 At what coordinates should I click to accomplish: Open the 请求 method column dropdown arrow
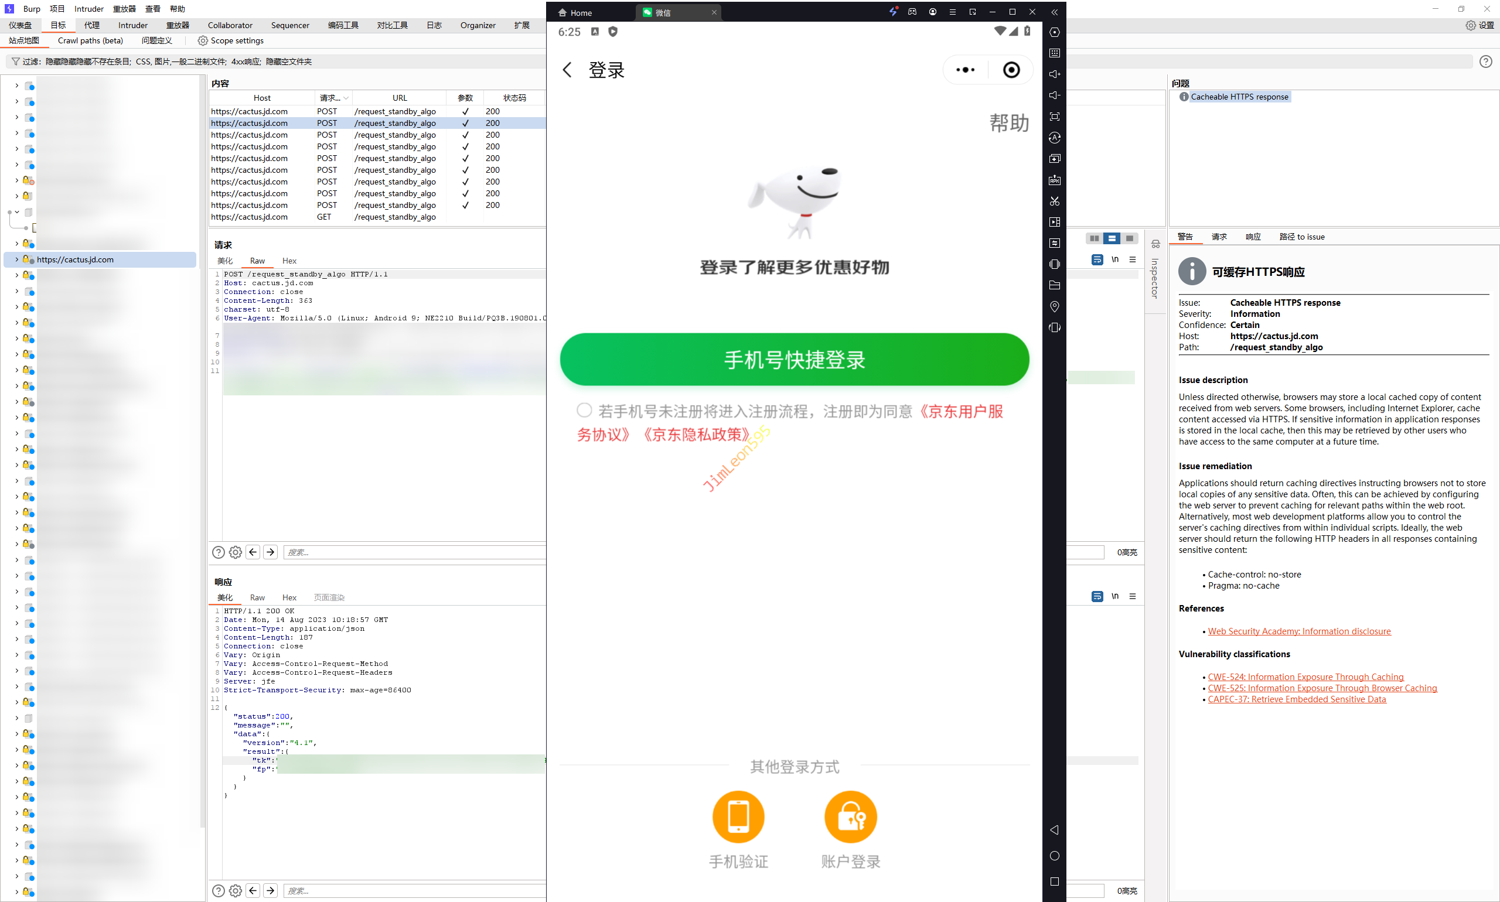[x=346, y=98]
